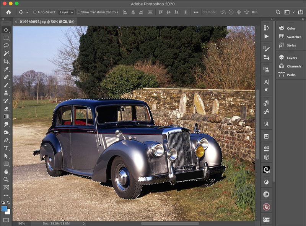Click the Share document button

point(300,12)
